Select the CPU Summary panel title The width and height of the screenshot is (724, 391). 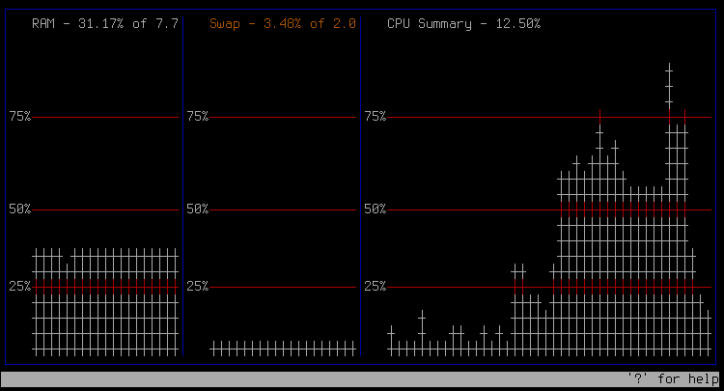pos(463,23)
